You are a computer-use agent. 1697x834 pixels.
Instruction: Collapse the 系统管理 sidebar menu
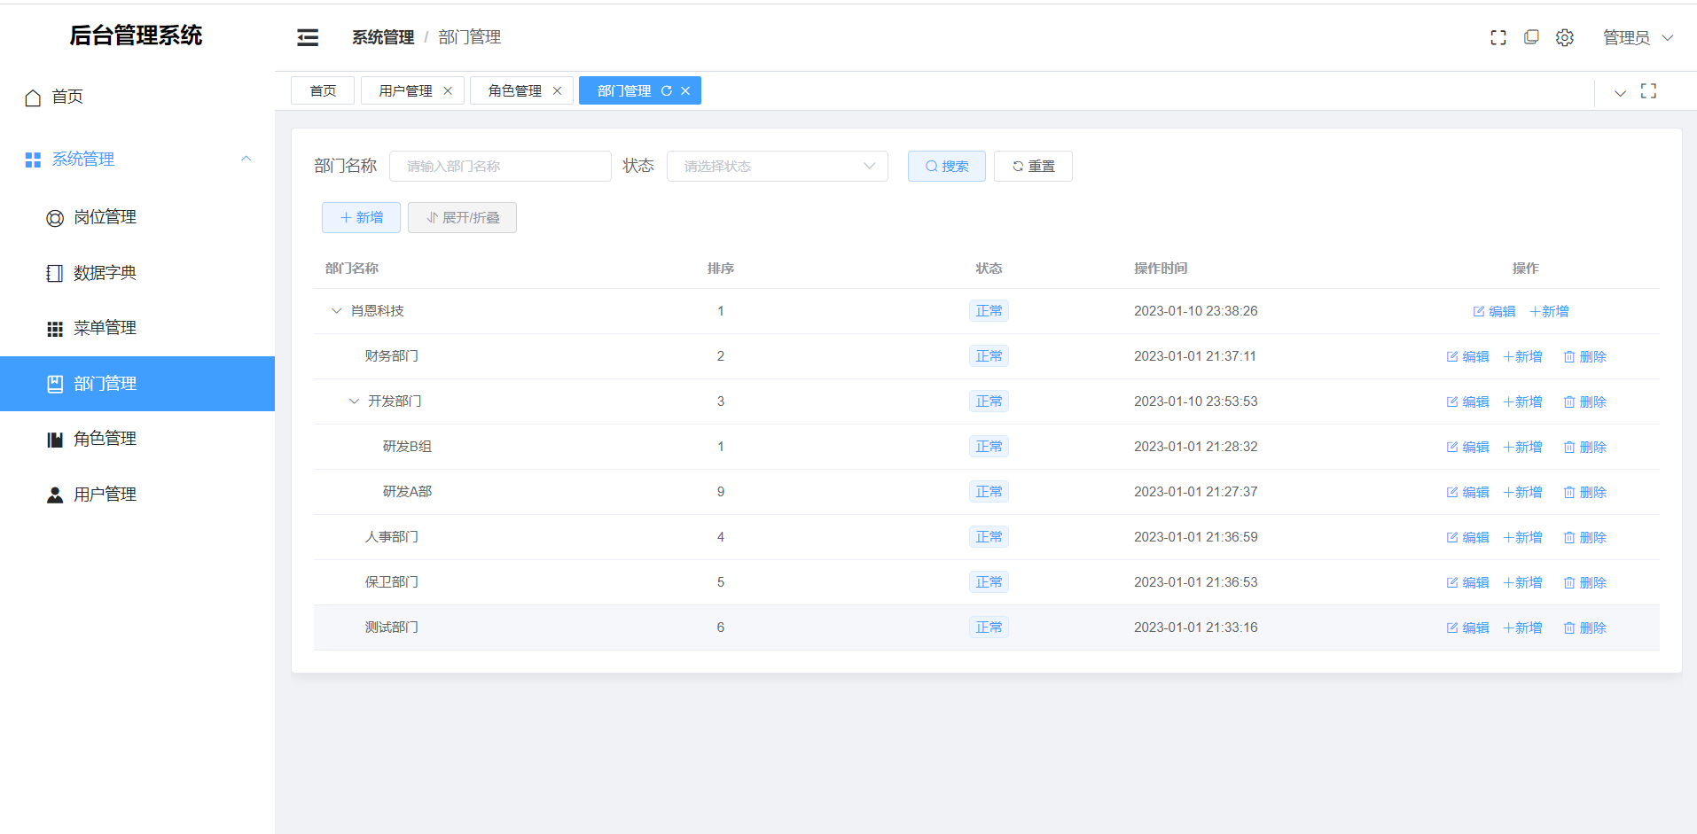(x=137, y=160)
